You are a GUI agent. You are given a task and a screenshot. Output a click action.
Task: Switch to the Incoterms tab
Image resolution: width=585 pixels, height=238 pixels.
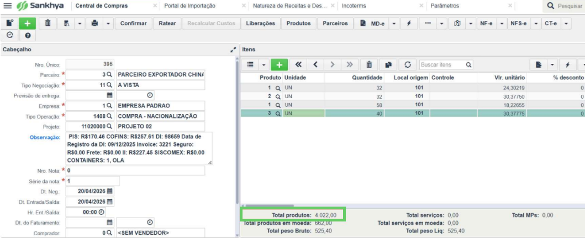pos(354,6)
